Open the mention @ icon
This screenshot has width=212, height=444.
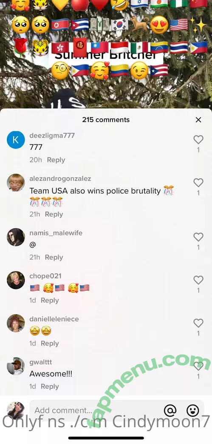[x=170, y=410]
